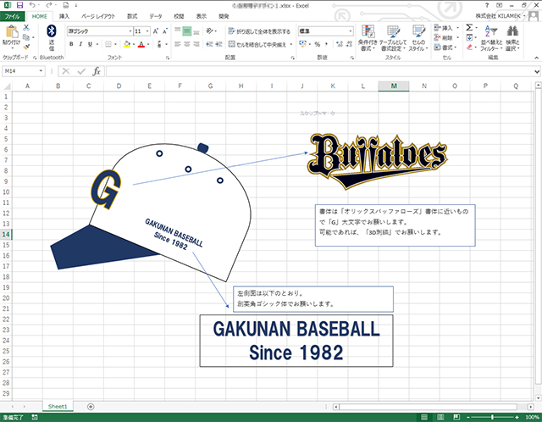Screen dimensions: 542x422
Task: Increase font size with the larger A icon
Action: (156, 31)
